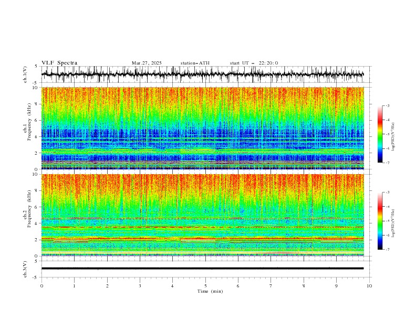This screenshot has width=416, height=321.
Task: Click the ch.2 'Frequency (kHz)' axis label
Action: [29, 209]
